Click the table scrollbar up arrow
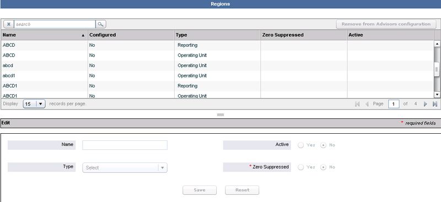Viewport: 441px width, 202px height. [437, 43]
